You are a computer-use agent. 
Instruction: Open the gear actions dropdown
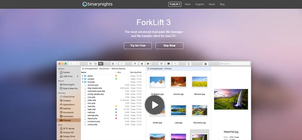click(x=149, y=64)
